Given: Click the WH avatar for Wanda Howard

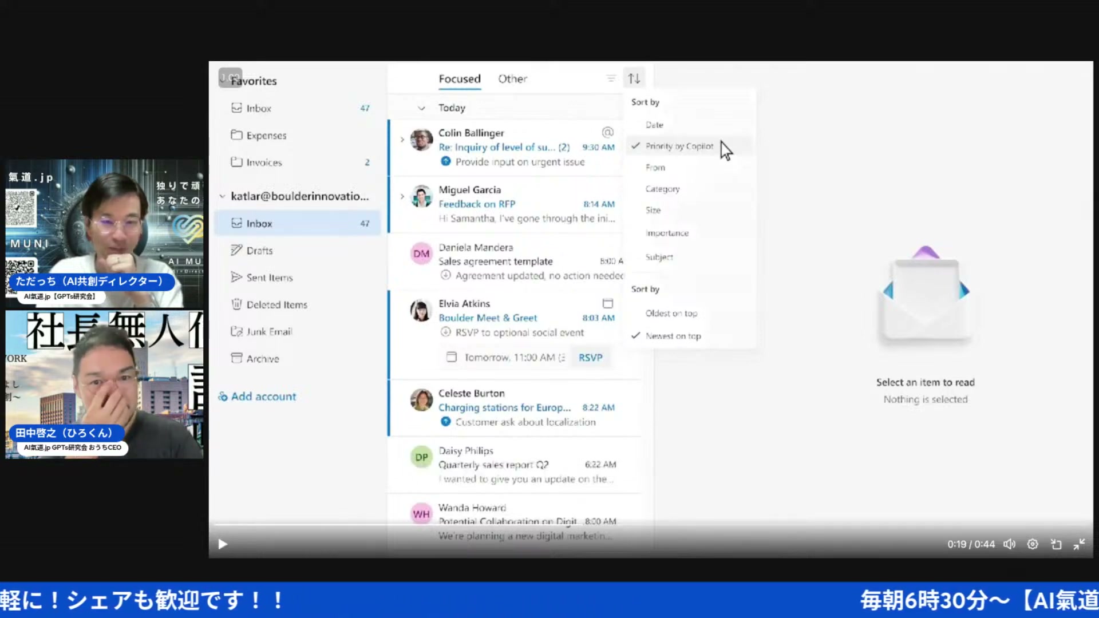Looking at the screenshot, I should coord(421,514).
